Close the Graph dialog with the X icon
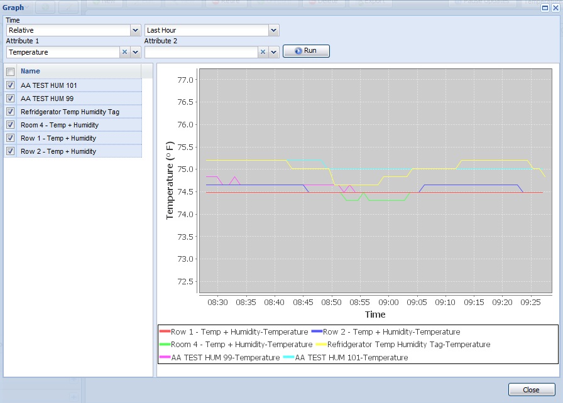This screenshot has height=403, width=563. (555, 8)
